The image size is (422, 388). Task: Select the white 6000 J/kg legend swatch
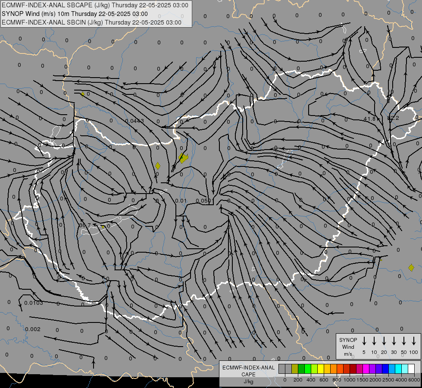(x=411, y=369)
